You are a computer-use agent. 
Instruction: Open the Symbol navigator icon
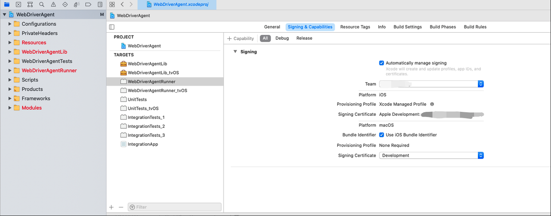[x=30, y=5]
